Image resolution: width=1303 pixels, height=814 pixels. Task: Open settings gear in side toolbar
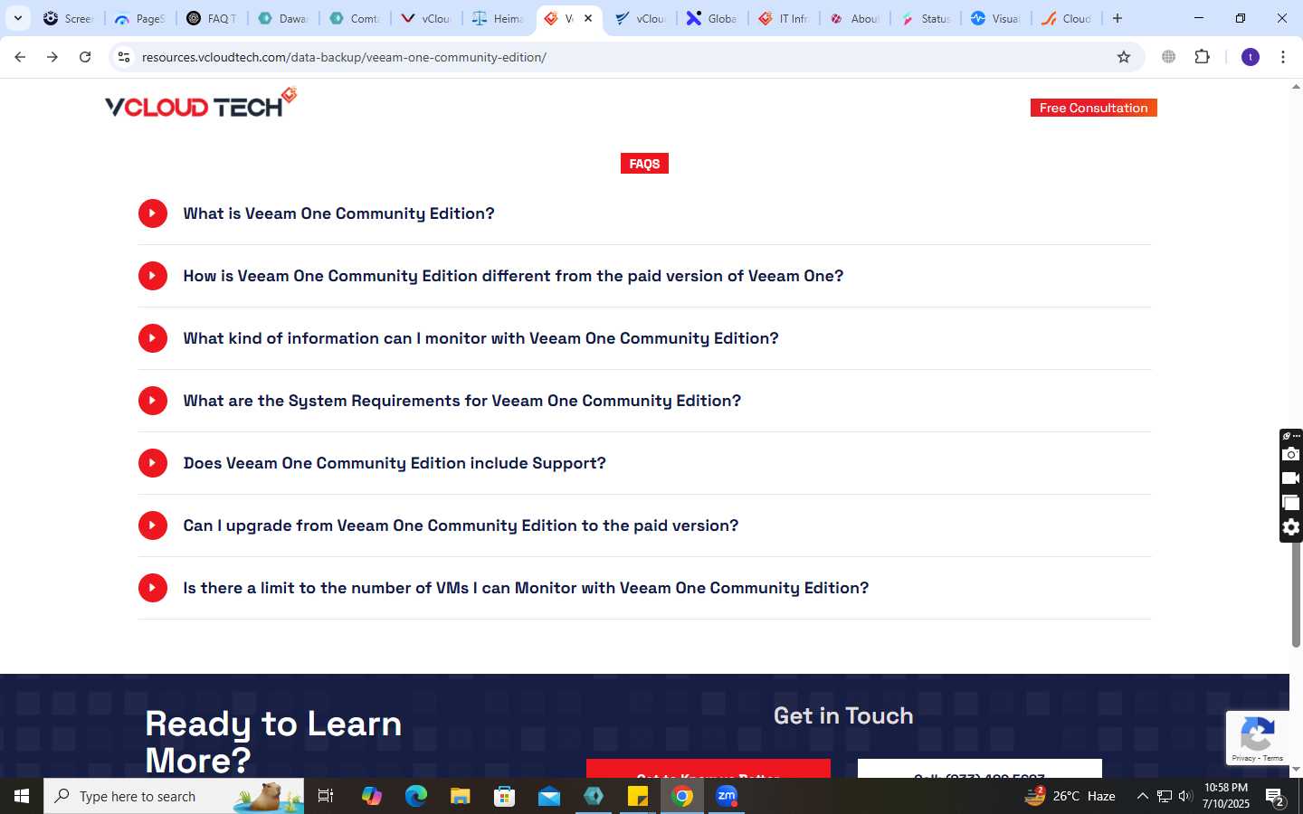tap(1291, 527)
